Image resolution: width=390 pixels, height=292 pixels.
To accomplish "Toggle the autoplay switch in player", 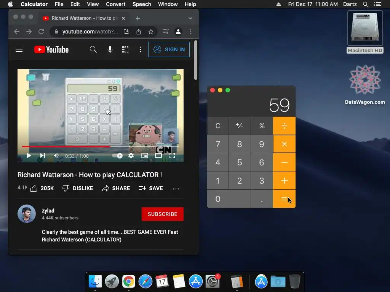I will click(x=117, y=156).
